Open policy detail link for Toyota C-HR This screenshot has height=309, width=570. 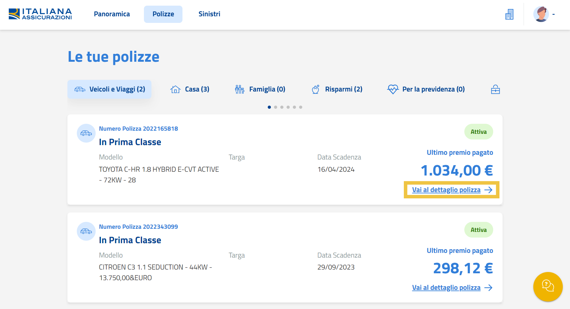coord(446,190)
